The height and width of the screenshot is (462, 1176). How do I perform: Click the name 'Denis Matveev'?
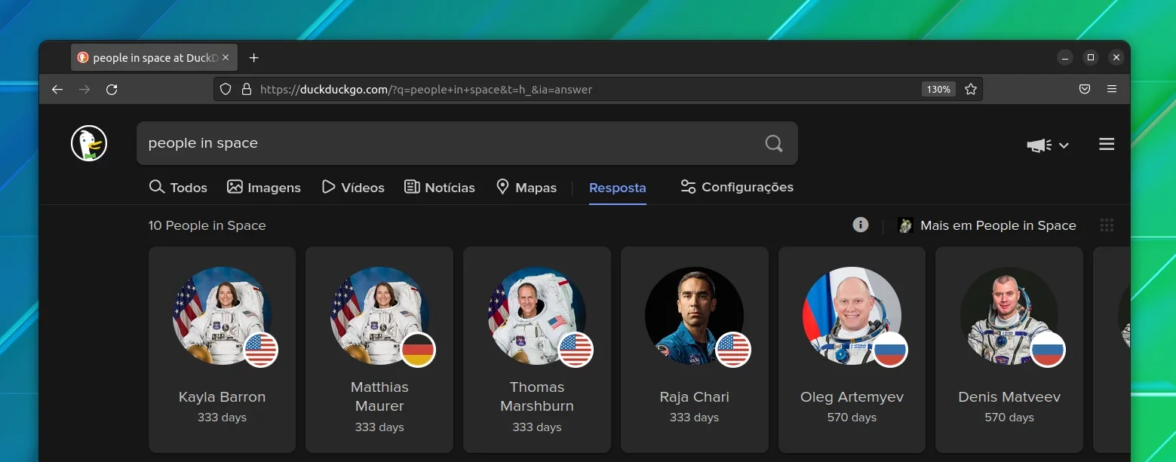coord(1009,396)
